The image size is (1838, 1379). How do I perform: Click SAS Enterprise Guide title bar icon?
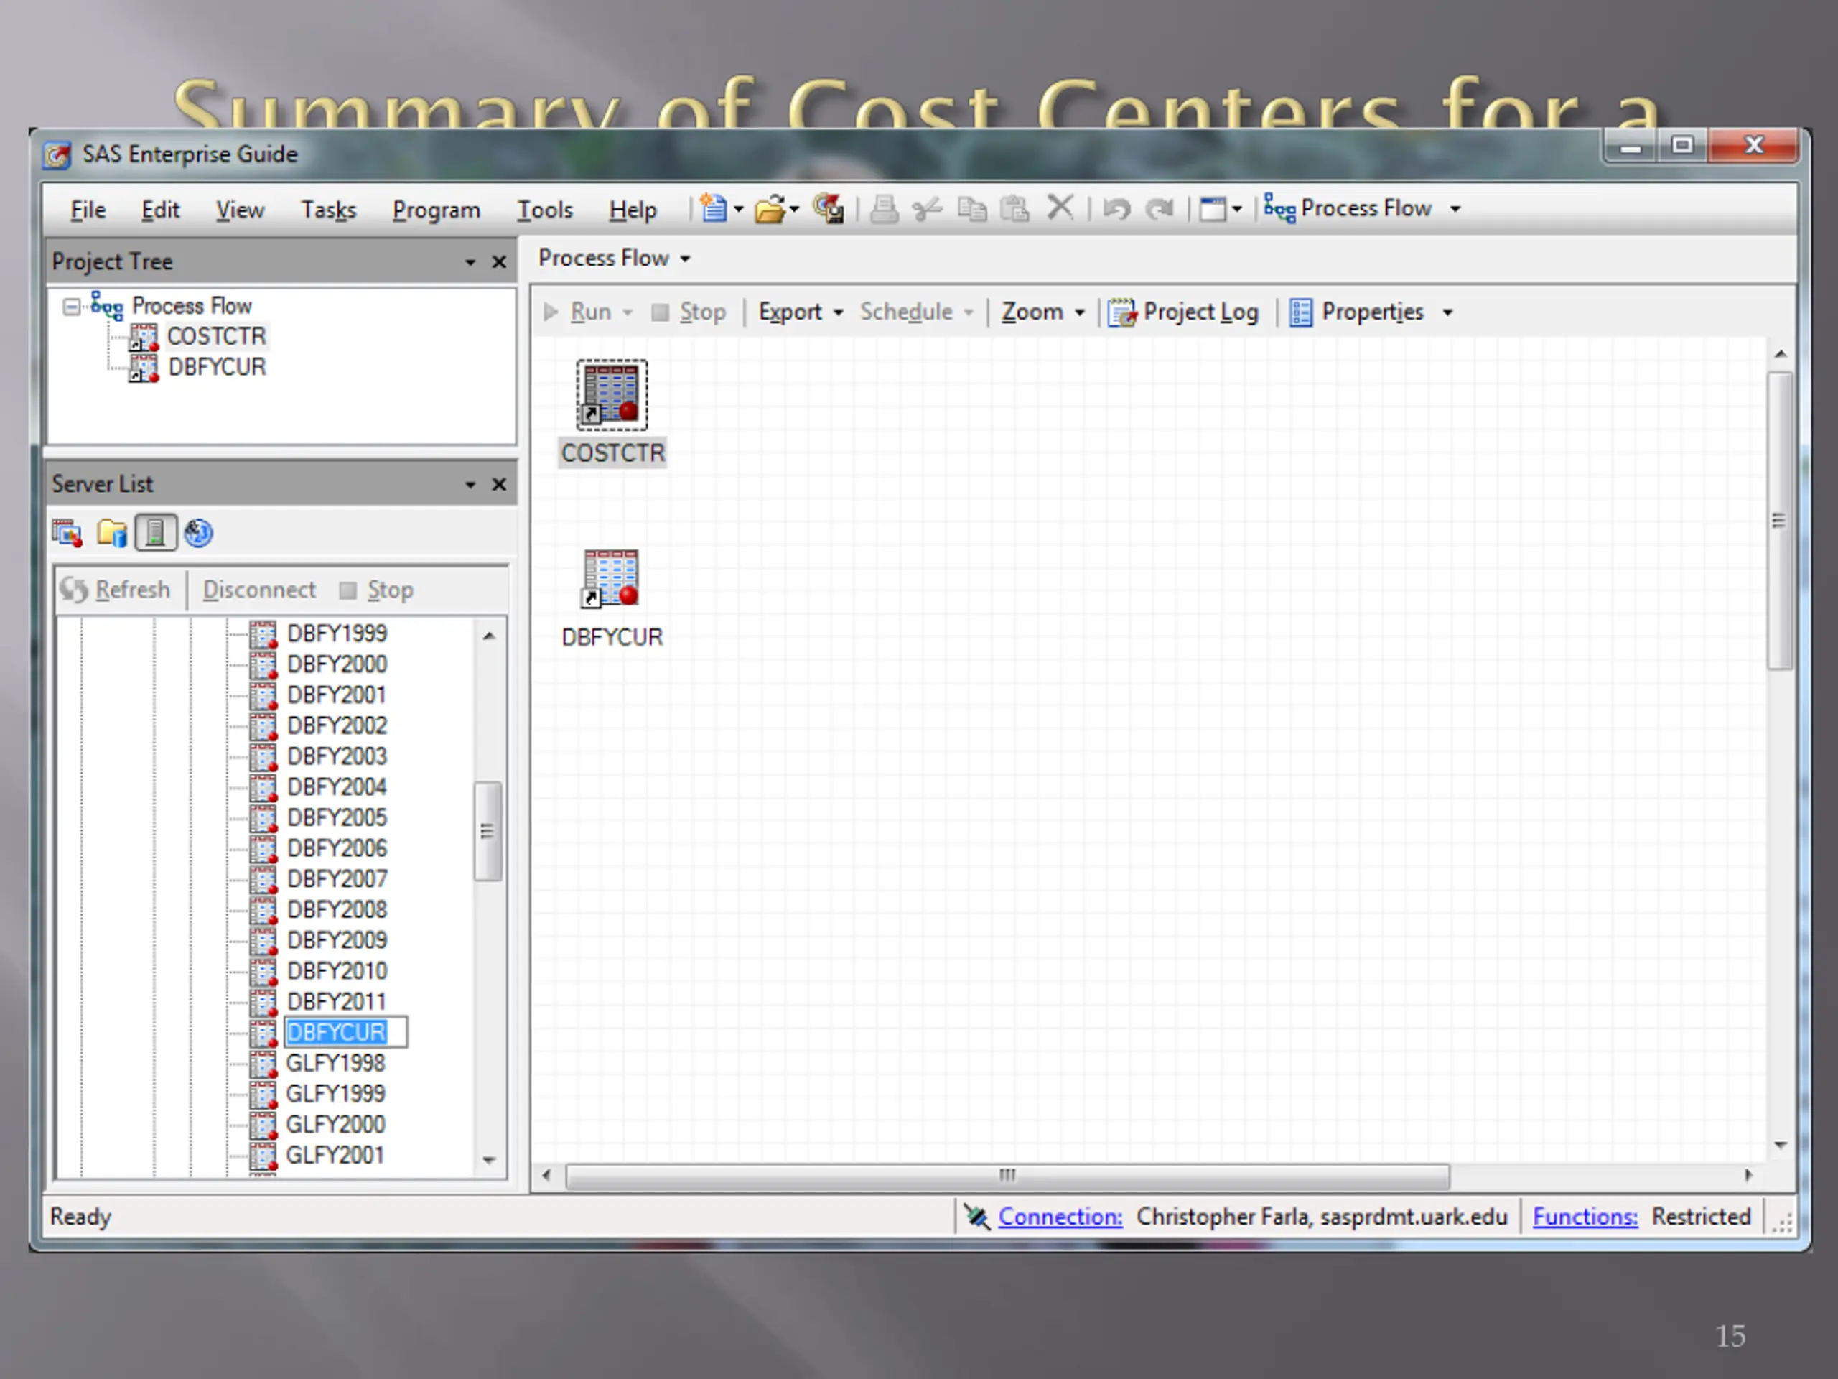coord(57,154)
